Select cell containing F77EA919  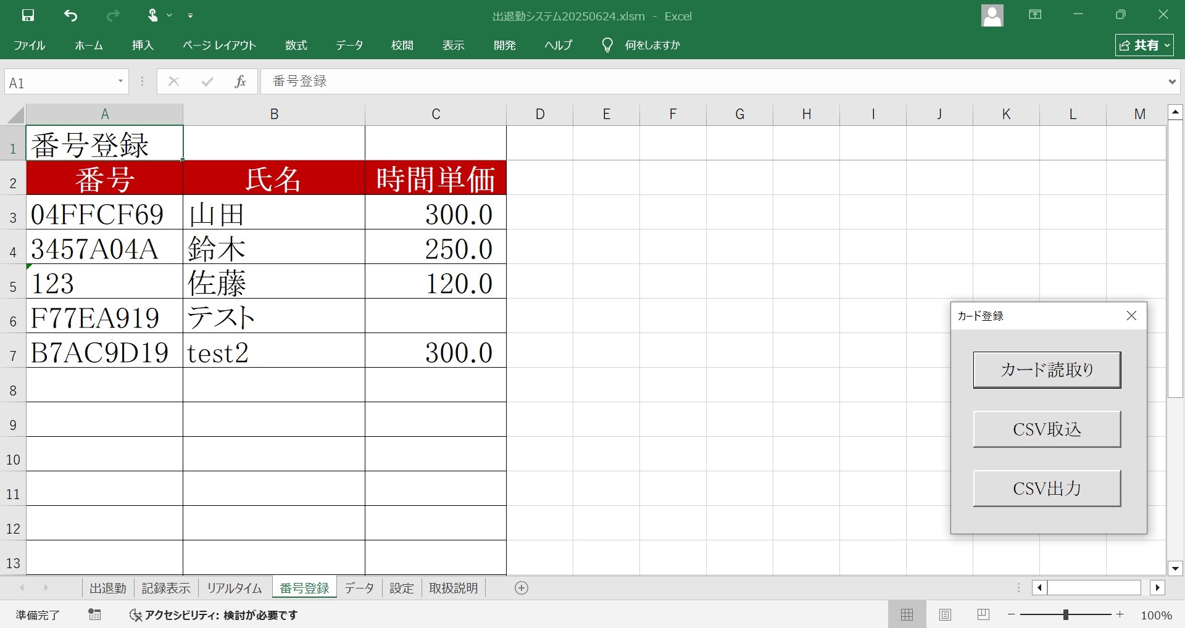click(x=104, y=317)
